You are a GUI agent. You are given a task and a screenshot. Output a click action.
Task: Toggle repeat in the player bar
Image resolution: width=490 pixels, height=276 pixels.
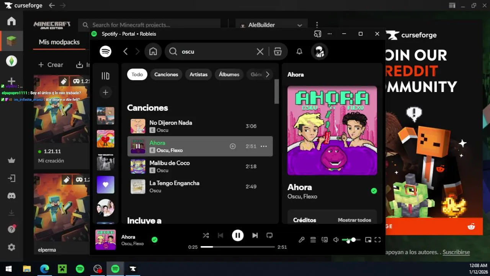pos(269,235)
